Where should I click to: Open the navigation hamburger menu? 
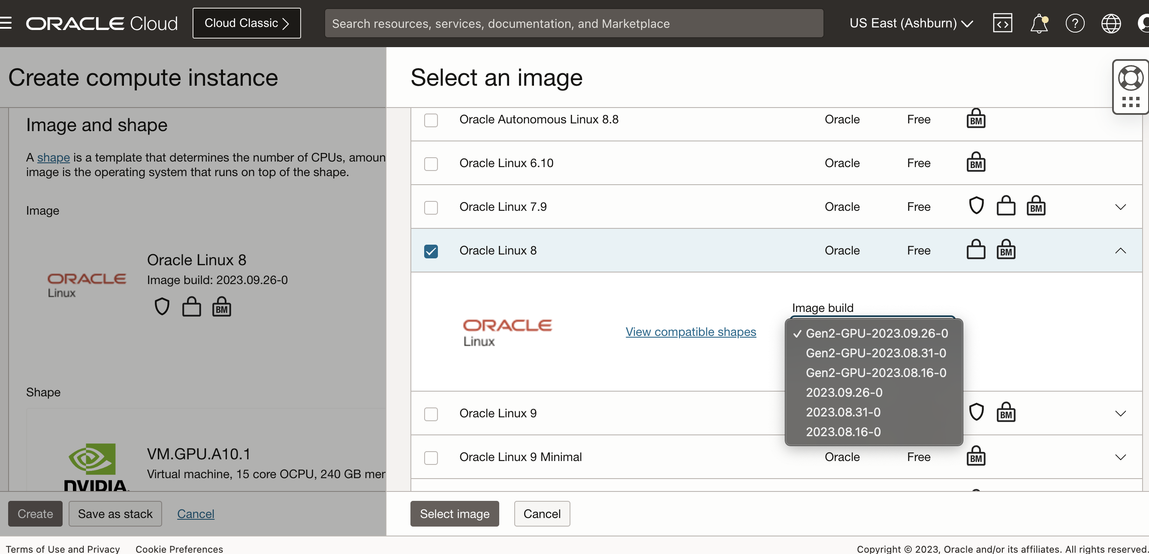point(5,23)
